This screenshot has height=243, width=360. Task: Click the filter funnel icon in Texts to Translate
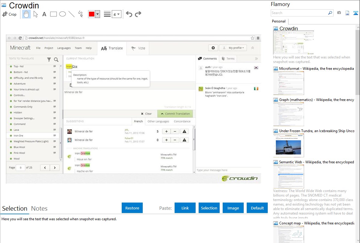[x=49, y=60]
